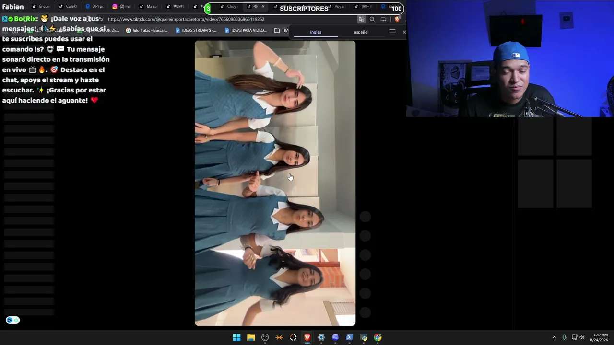
Task: Open PowerShell from the taskbar
Action: 350,337
